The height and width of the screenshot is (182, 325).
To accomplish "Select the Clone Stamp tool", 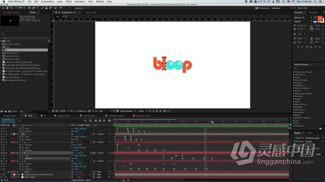I will (x=47, y=8).
